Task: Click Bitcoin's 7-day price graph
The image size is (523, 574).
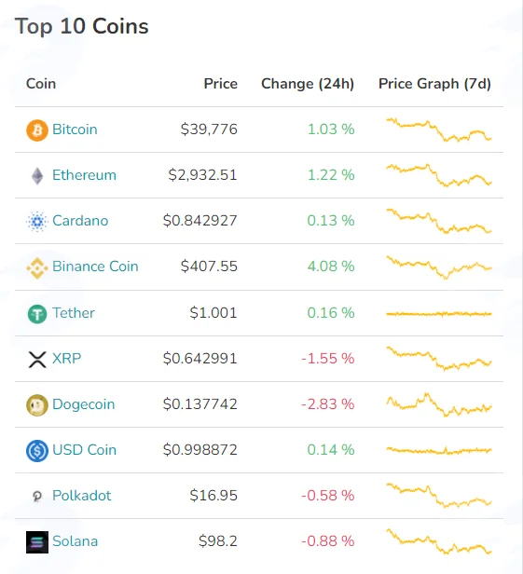Action: [439, 130]
